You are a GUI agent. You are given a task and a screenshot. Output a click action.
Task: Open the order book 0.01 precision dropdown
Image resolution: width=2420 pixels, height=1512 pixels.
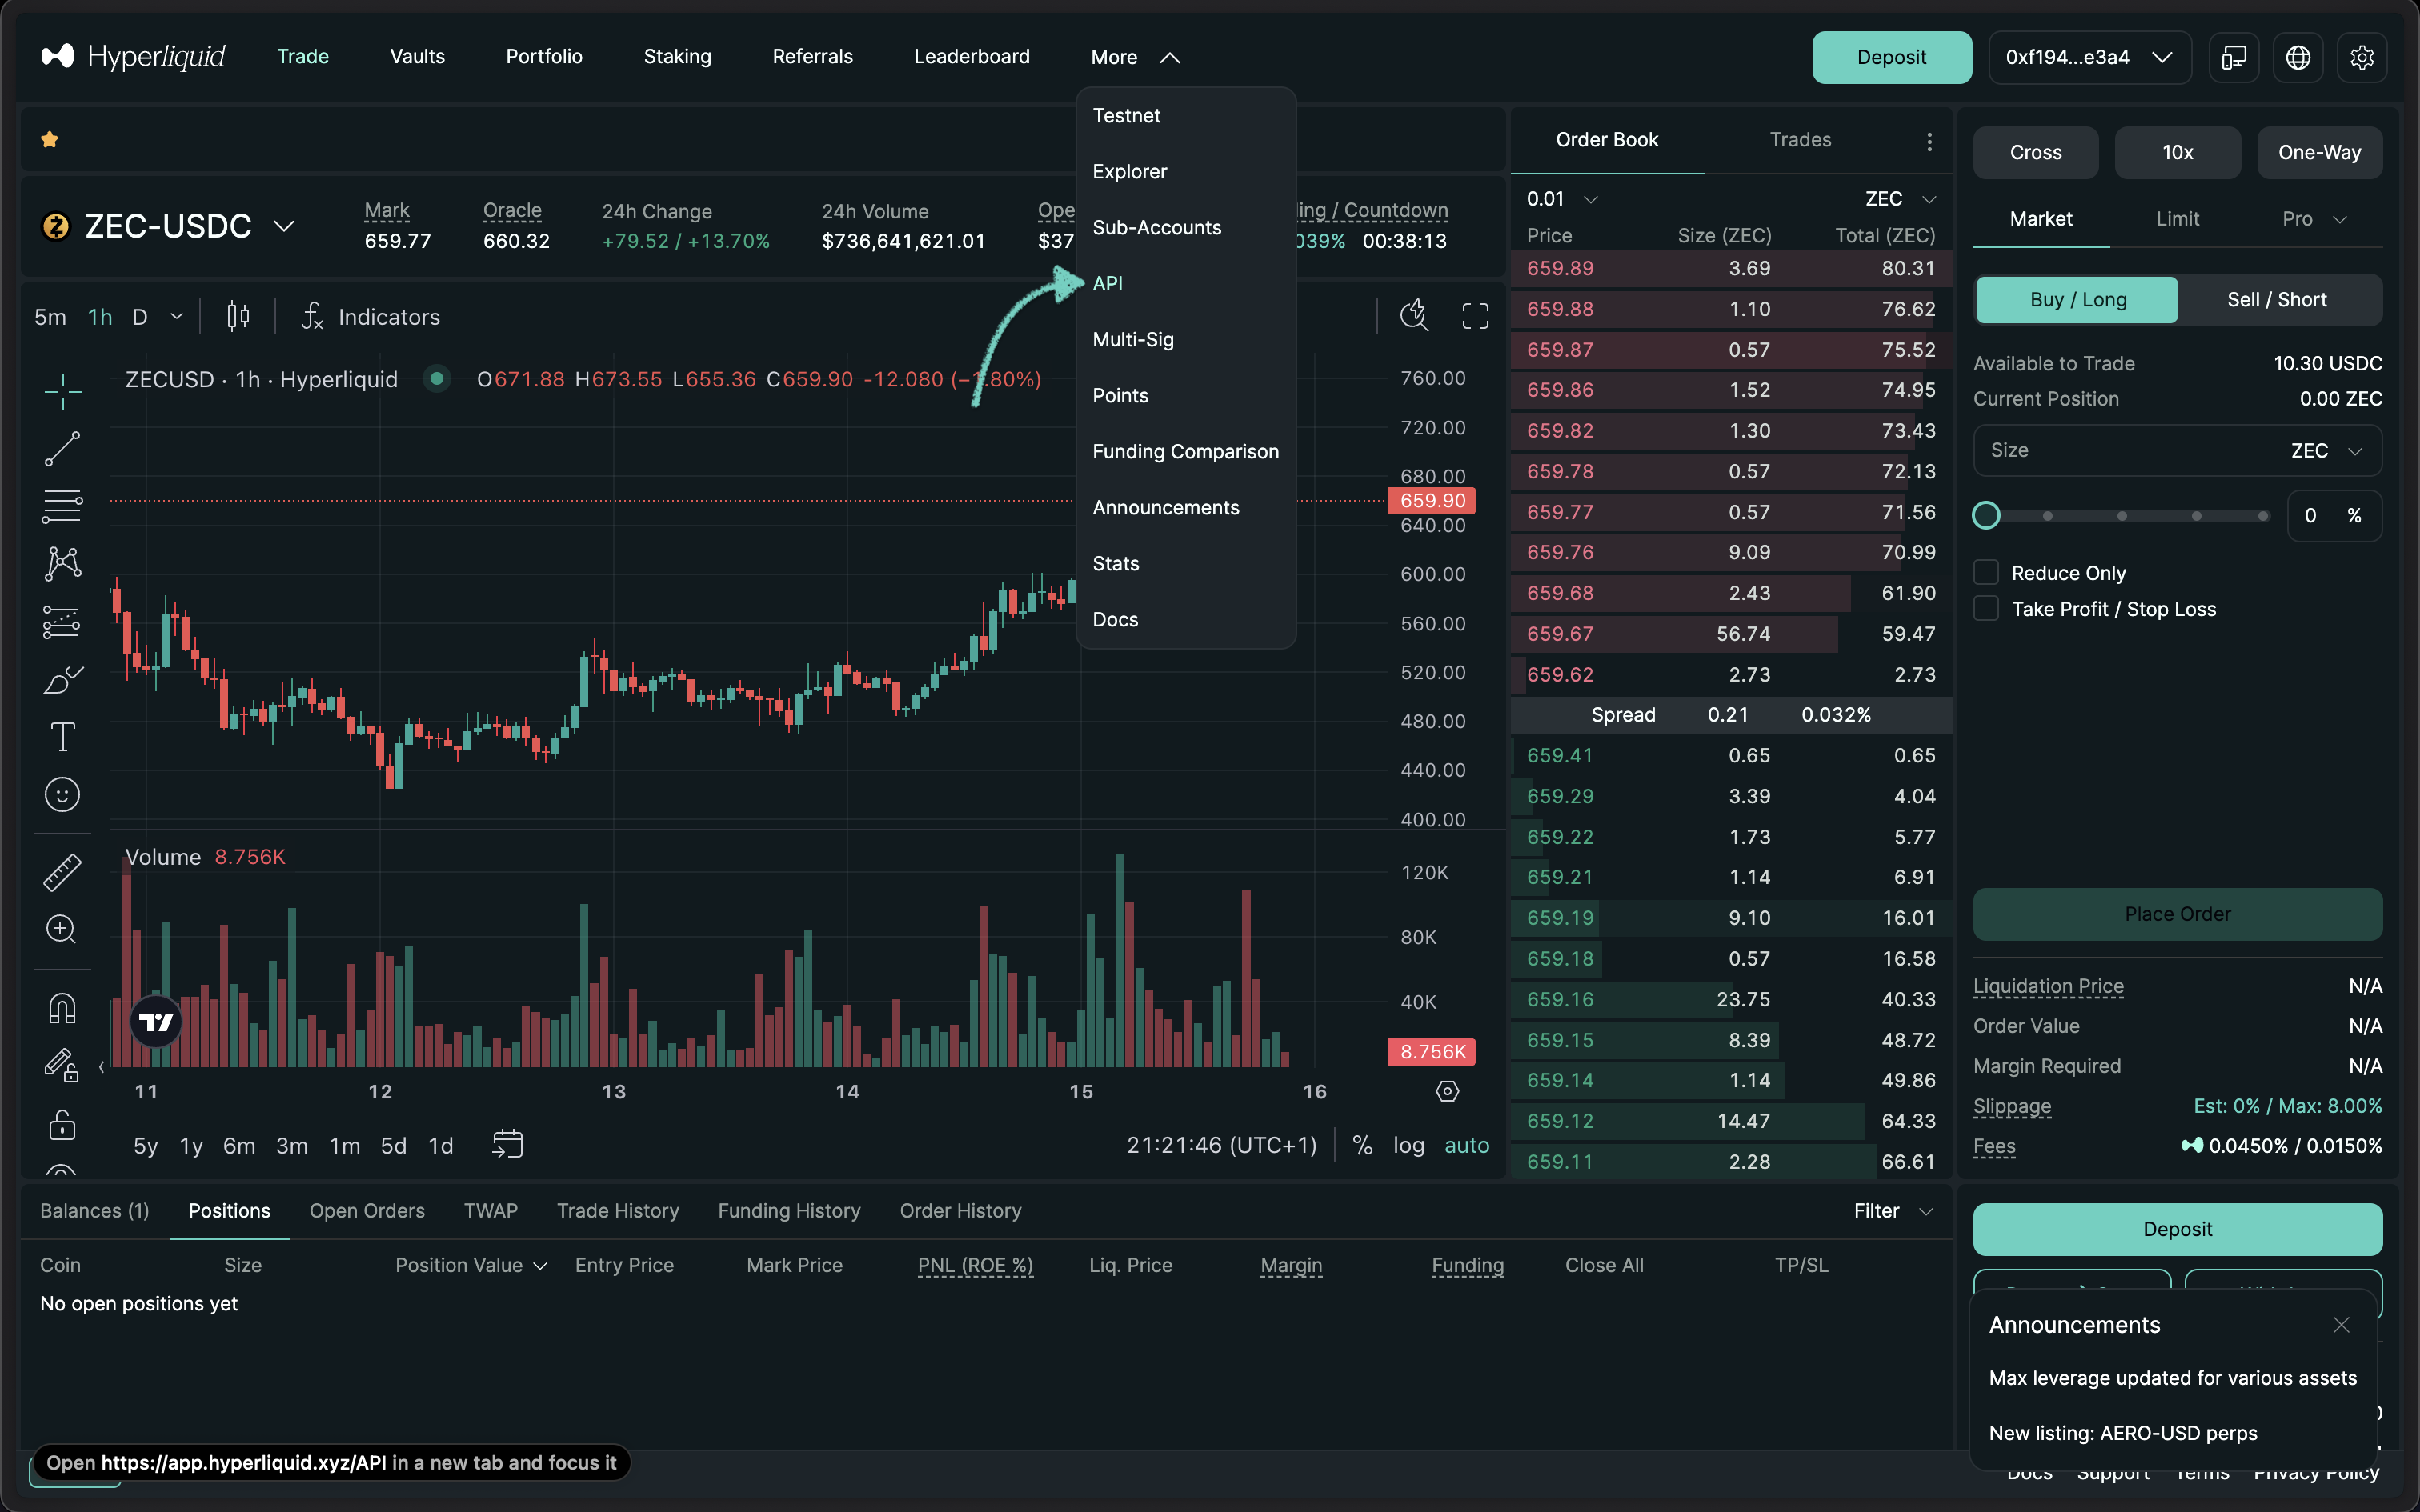tap(1562, 199)
